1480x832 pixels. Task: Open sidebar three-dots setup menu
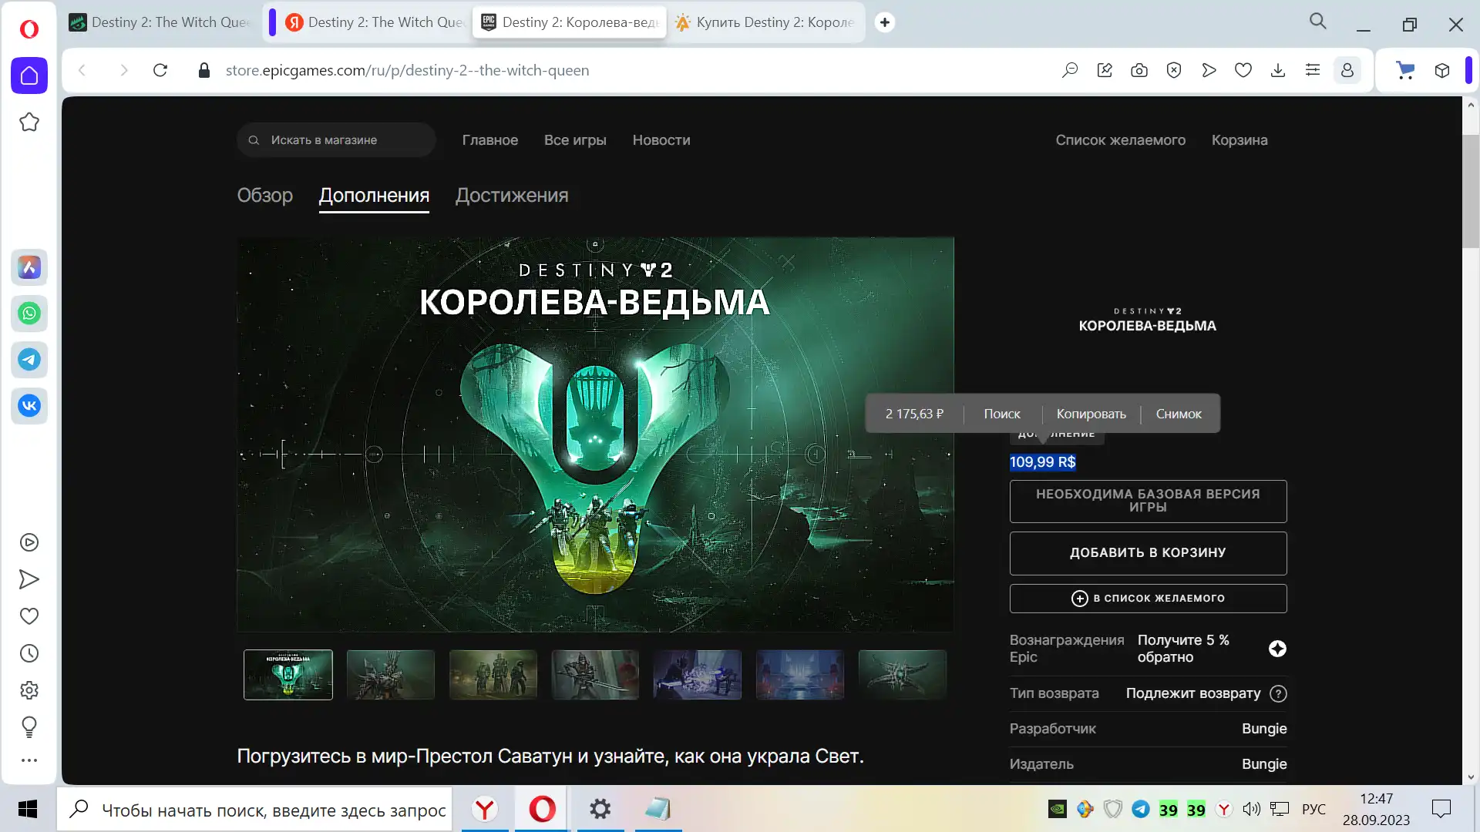click(29, 760)
